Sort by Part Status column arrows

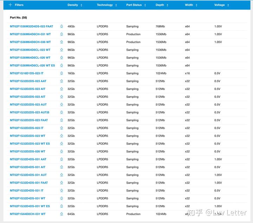[145, 5]
